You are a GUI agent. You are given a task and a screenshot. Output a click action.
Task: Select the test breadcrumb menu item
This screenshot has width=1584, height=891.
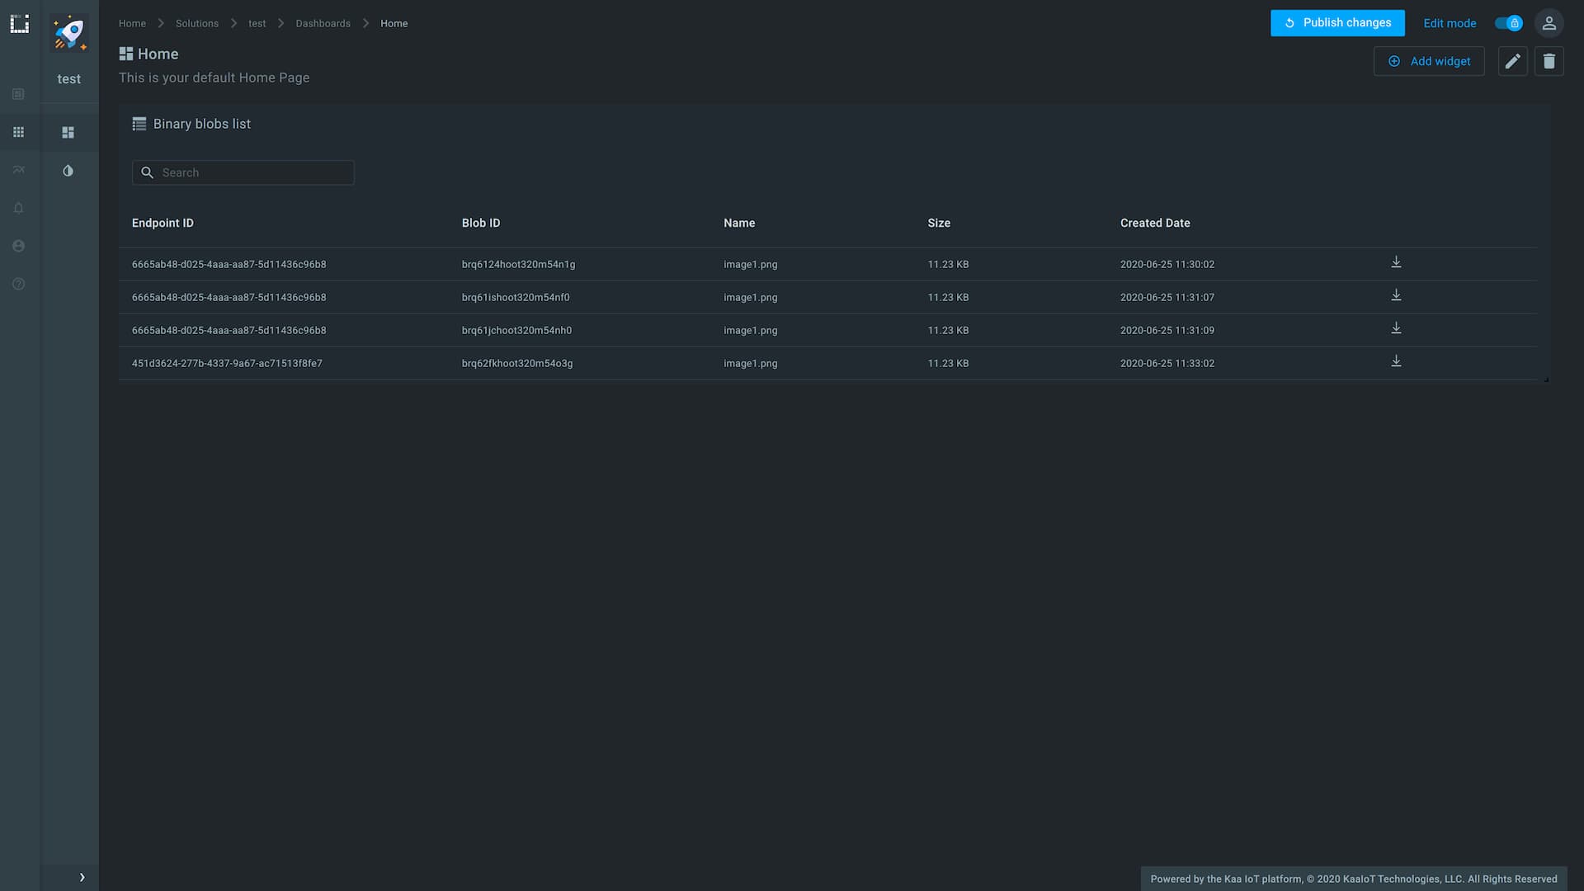[257, 23]
